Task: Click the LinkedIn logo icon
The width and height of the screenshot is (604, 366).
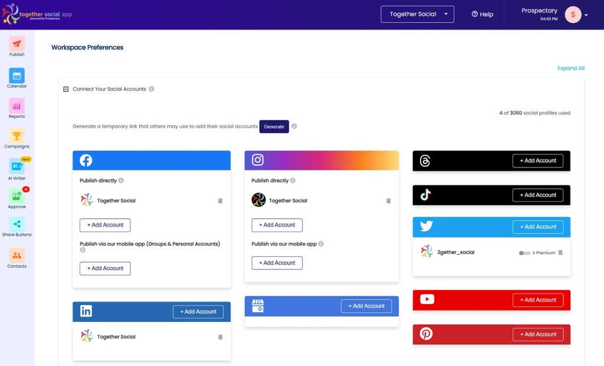Action: tap(86, 311)
